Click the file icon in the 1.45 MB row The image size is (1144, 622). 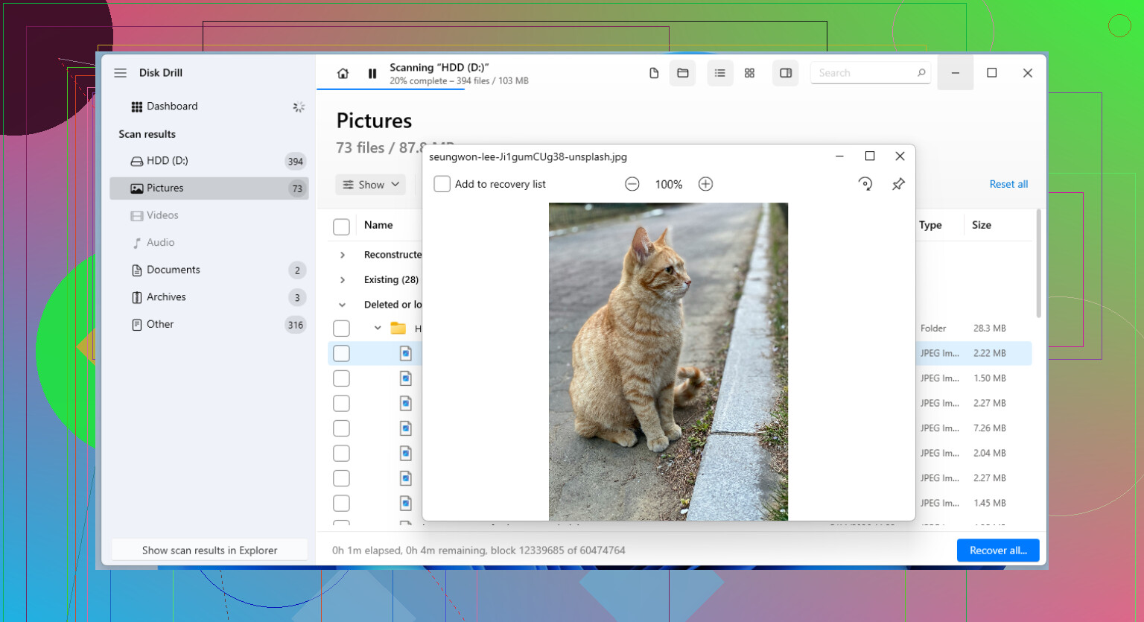(x=406, y=503)
